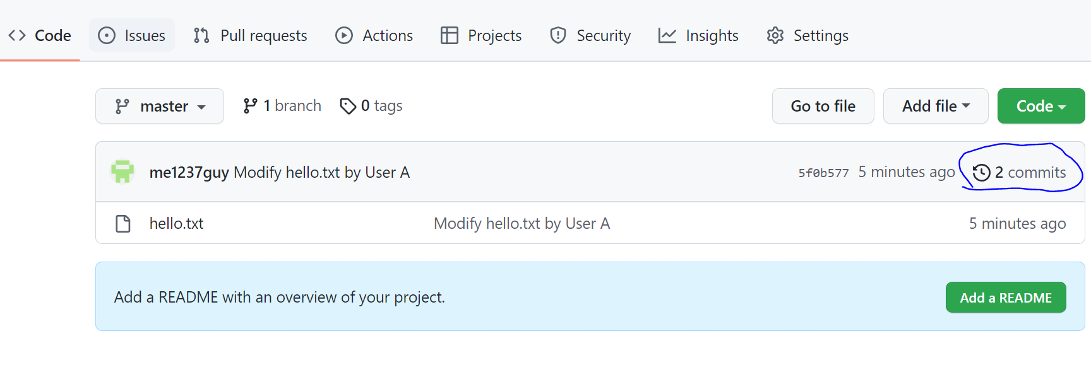Expand the master branch dropdown
The height and width of the screenshot is (370, 1091).
160,106
